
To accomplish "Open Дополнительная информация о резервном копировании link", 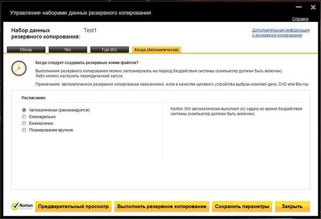I will pyautogui.click(x=281, y=33).
